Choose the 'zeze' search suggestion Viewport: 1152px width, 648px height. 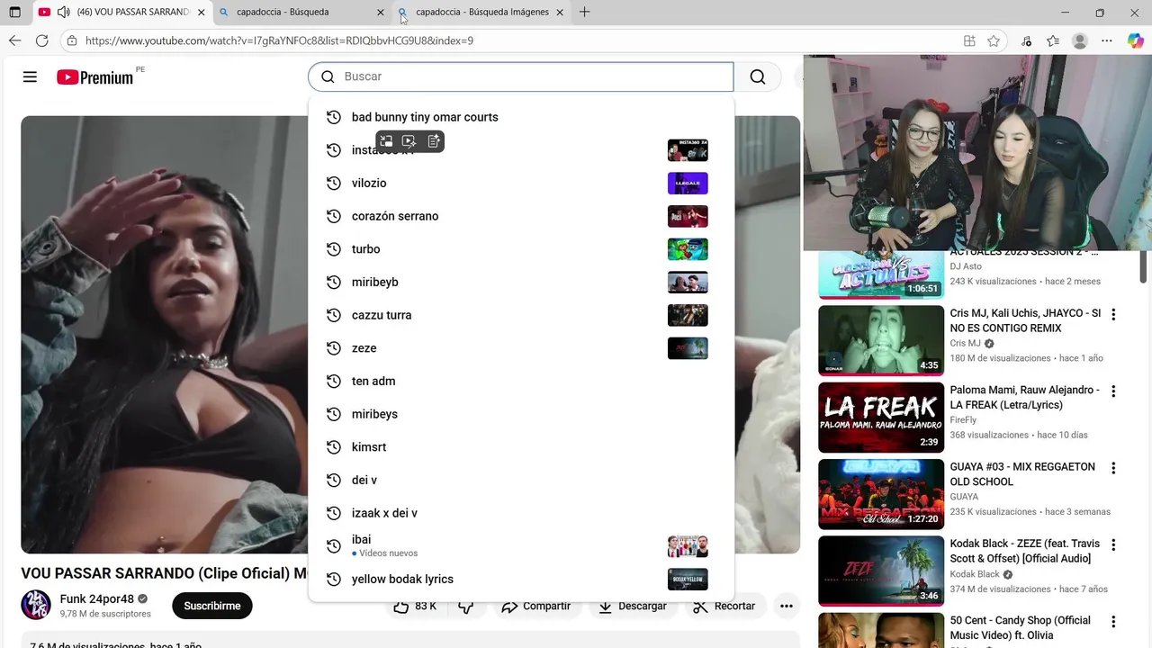point(521,348)
